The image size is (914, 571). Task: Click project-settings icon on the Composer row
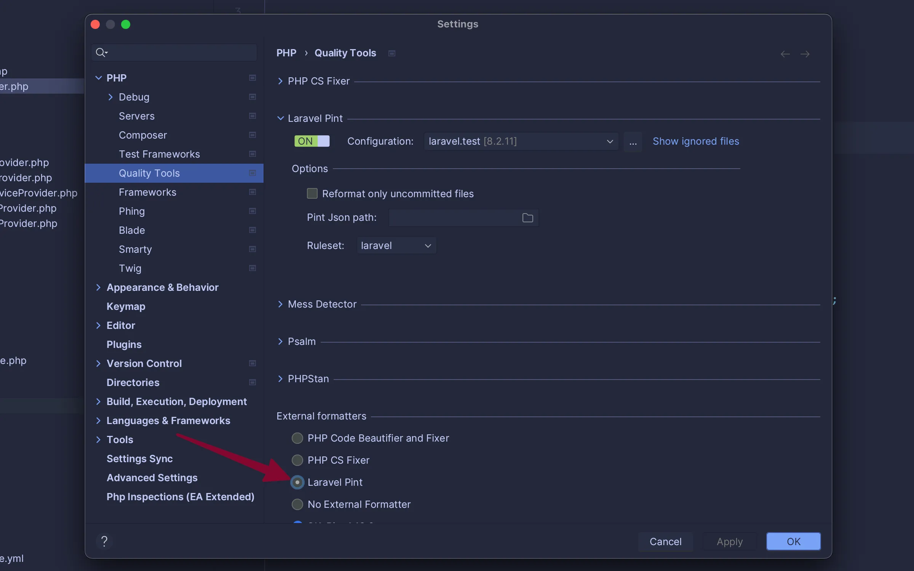click(x=252, y=135)
